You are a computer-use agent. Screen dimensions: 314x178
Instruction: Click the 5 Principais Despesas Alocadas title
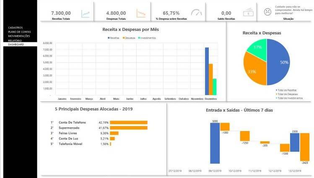[94, 109]
